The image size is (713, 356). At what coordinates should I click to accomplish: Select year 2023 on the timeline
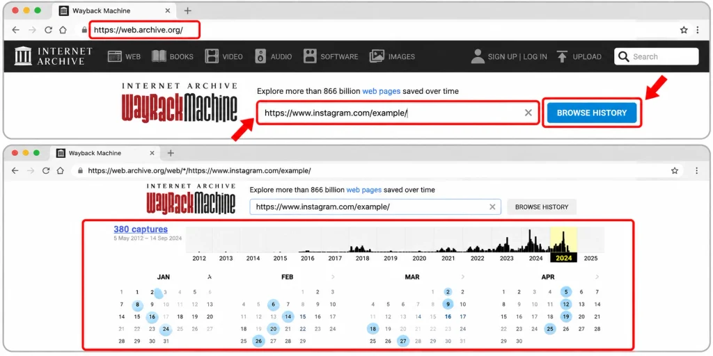tap(507, 259)
